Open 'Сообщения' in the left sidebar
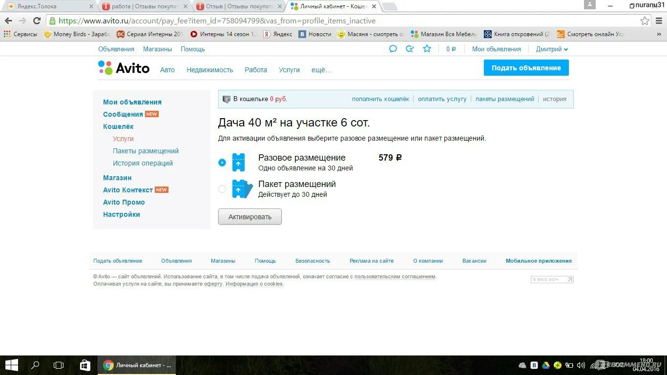 pyautogui.click(x=123, y=114)
